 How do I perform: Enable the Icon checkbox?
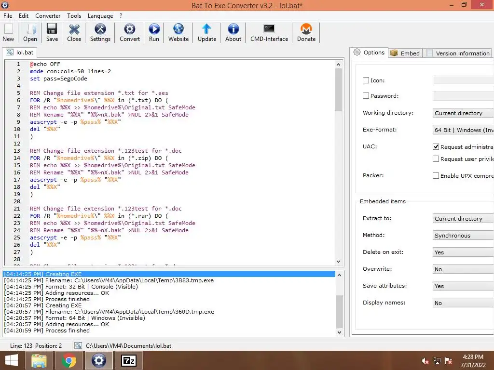pyautogui.click(x=366, y=80)
